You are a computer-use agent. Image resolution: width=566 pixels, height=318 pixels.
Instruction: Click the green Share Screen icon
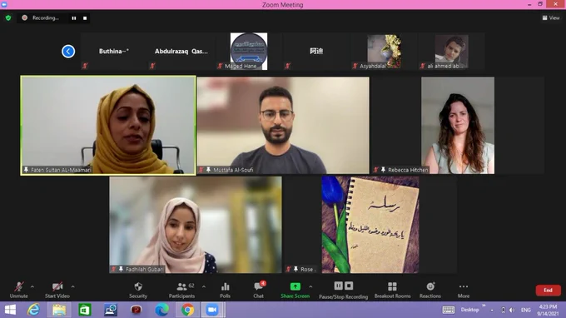295,286
